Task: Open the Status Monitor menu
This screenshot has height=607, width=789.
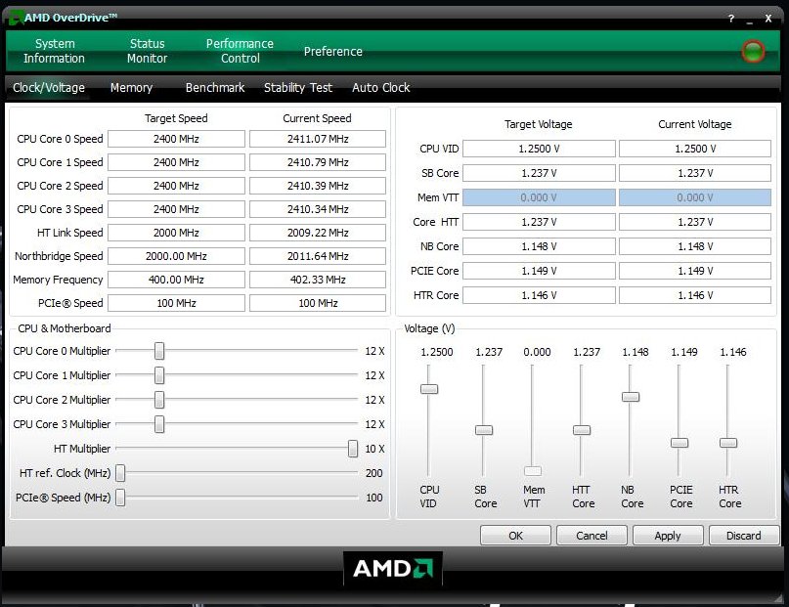Action: 147,51
